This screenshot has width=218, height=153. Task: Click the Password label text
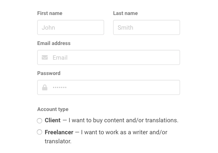49,73
